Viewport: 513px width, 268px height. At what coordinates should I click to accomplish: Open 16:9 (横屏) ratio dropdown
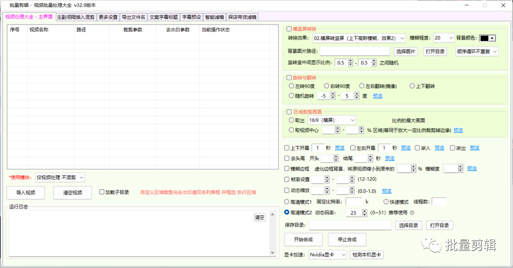pos(332,120)
